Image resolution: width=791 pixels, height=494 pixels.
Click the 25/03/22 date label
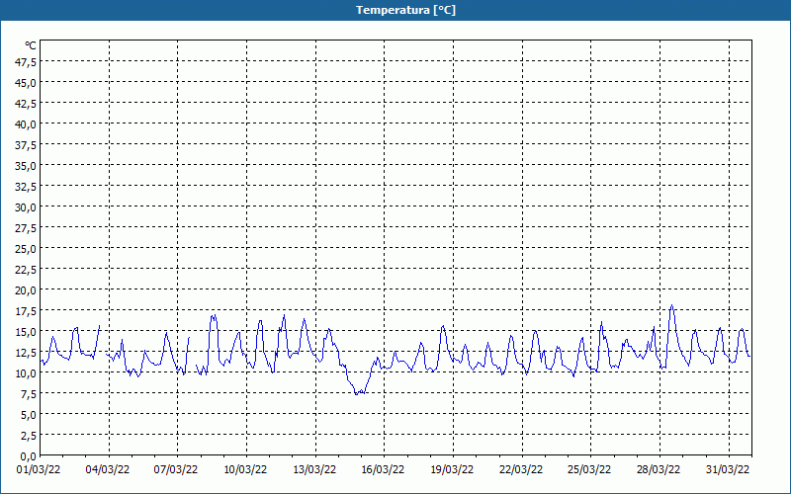[x=589, y=469]
